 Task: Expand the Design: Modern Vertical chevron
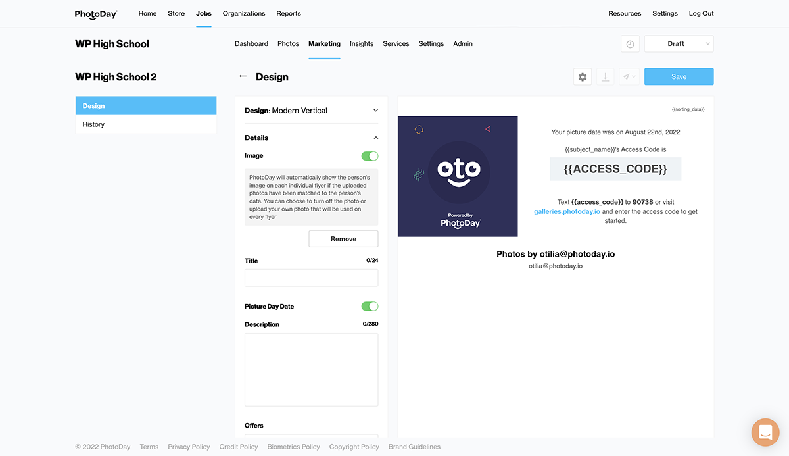[375, 111]
